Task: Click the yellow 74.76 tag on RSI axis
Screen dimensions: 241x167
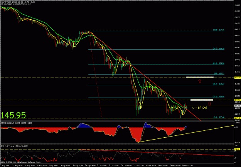Action: [236, 149]
